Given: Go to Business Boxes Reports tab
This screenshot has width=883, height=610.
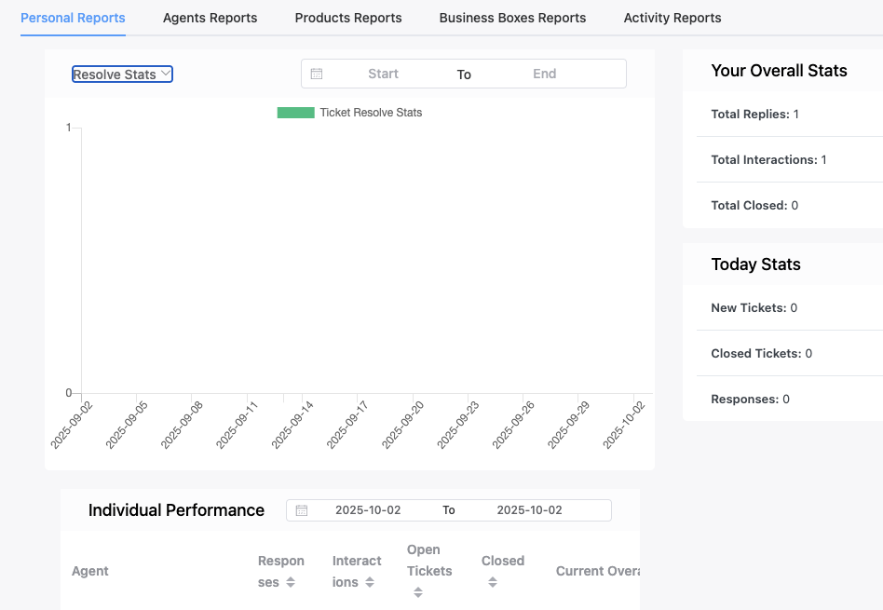Looking at the screenshot, I should point(512,18).
